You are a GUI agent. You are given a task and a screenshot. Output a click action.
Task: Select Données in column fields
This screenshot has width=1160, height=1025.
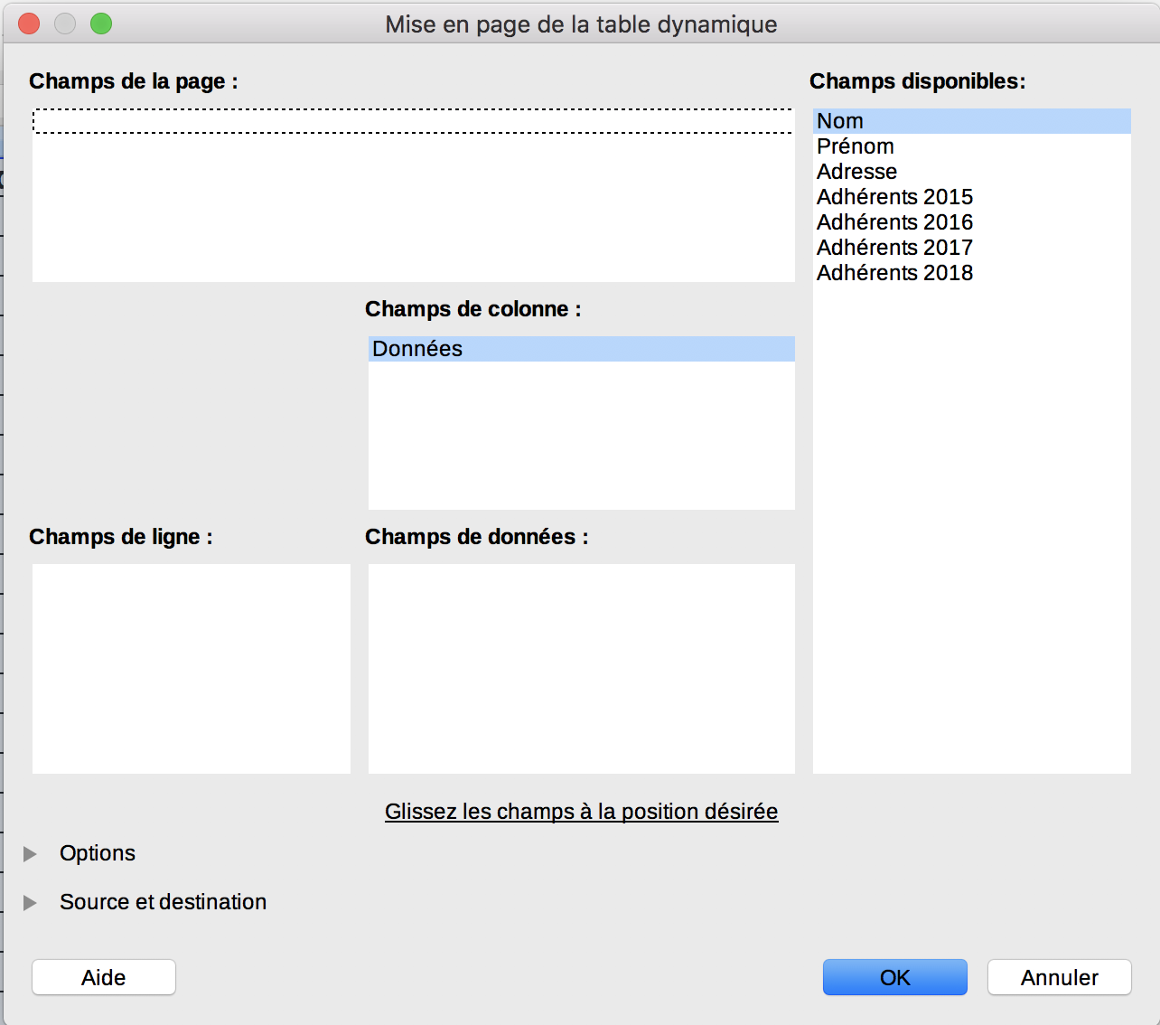pyautogui.click(x=582, y=349)
